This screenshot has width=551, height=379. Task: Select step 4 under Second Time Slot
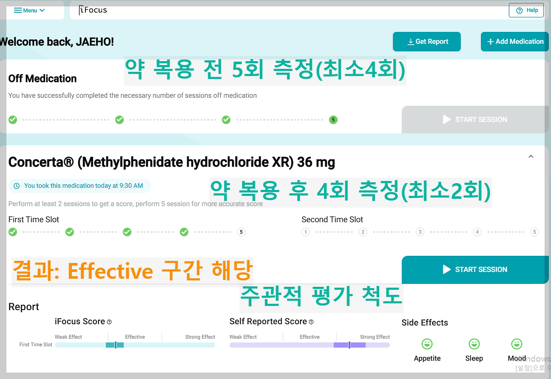(x=477, y=232)
